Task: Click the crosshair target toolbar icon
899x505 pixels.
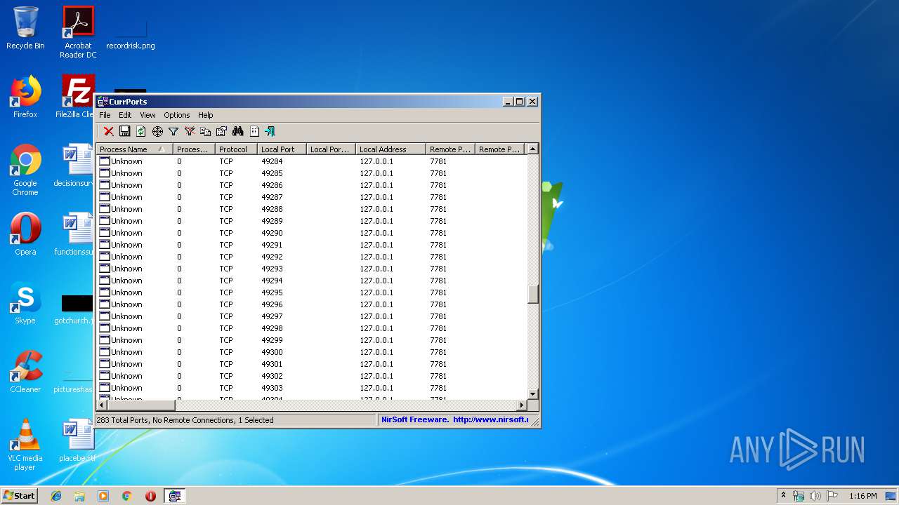Action: click(x=157, y=131)
